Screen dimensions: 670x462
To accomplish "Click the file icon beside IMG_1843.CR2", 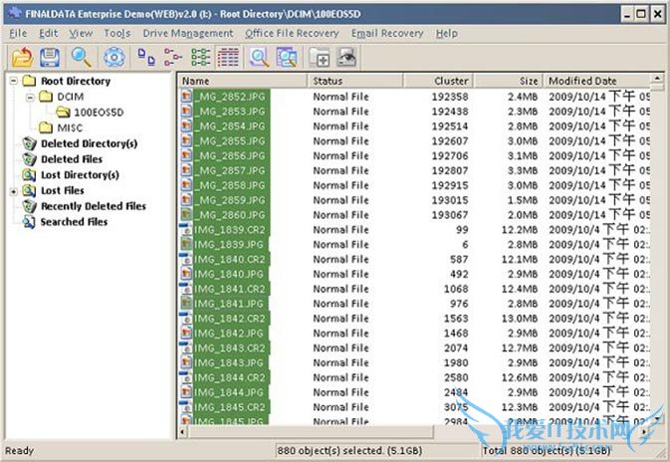I will coord(186,347).
